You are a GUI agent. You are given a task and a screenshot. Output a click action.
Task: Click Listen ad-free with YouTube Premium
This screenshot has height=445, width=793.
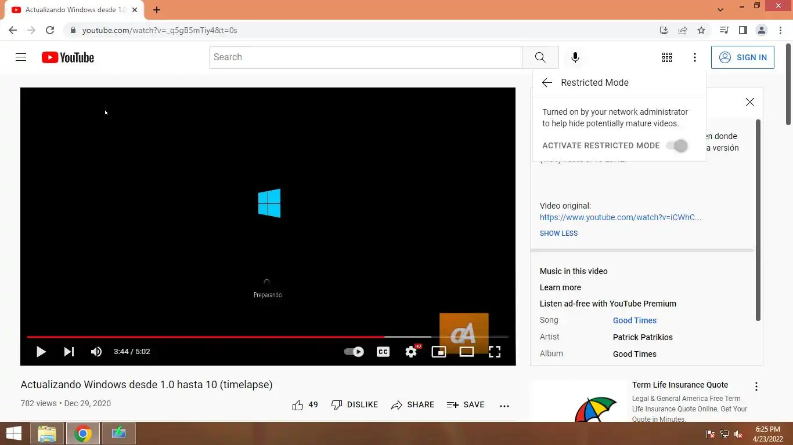click(x=608, y=304)
